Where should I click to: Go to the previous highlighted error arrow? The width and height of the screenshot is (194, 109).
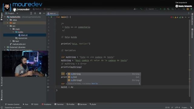click(x=186, y=18)
